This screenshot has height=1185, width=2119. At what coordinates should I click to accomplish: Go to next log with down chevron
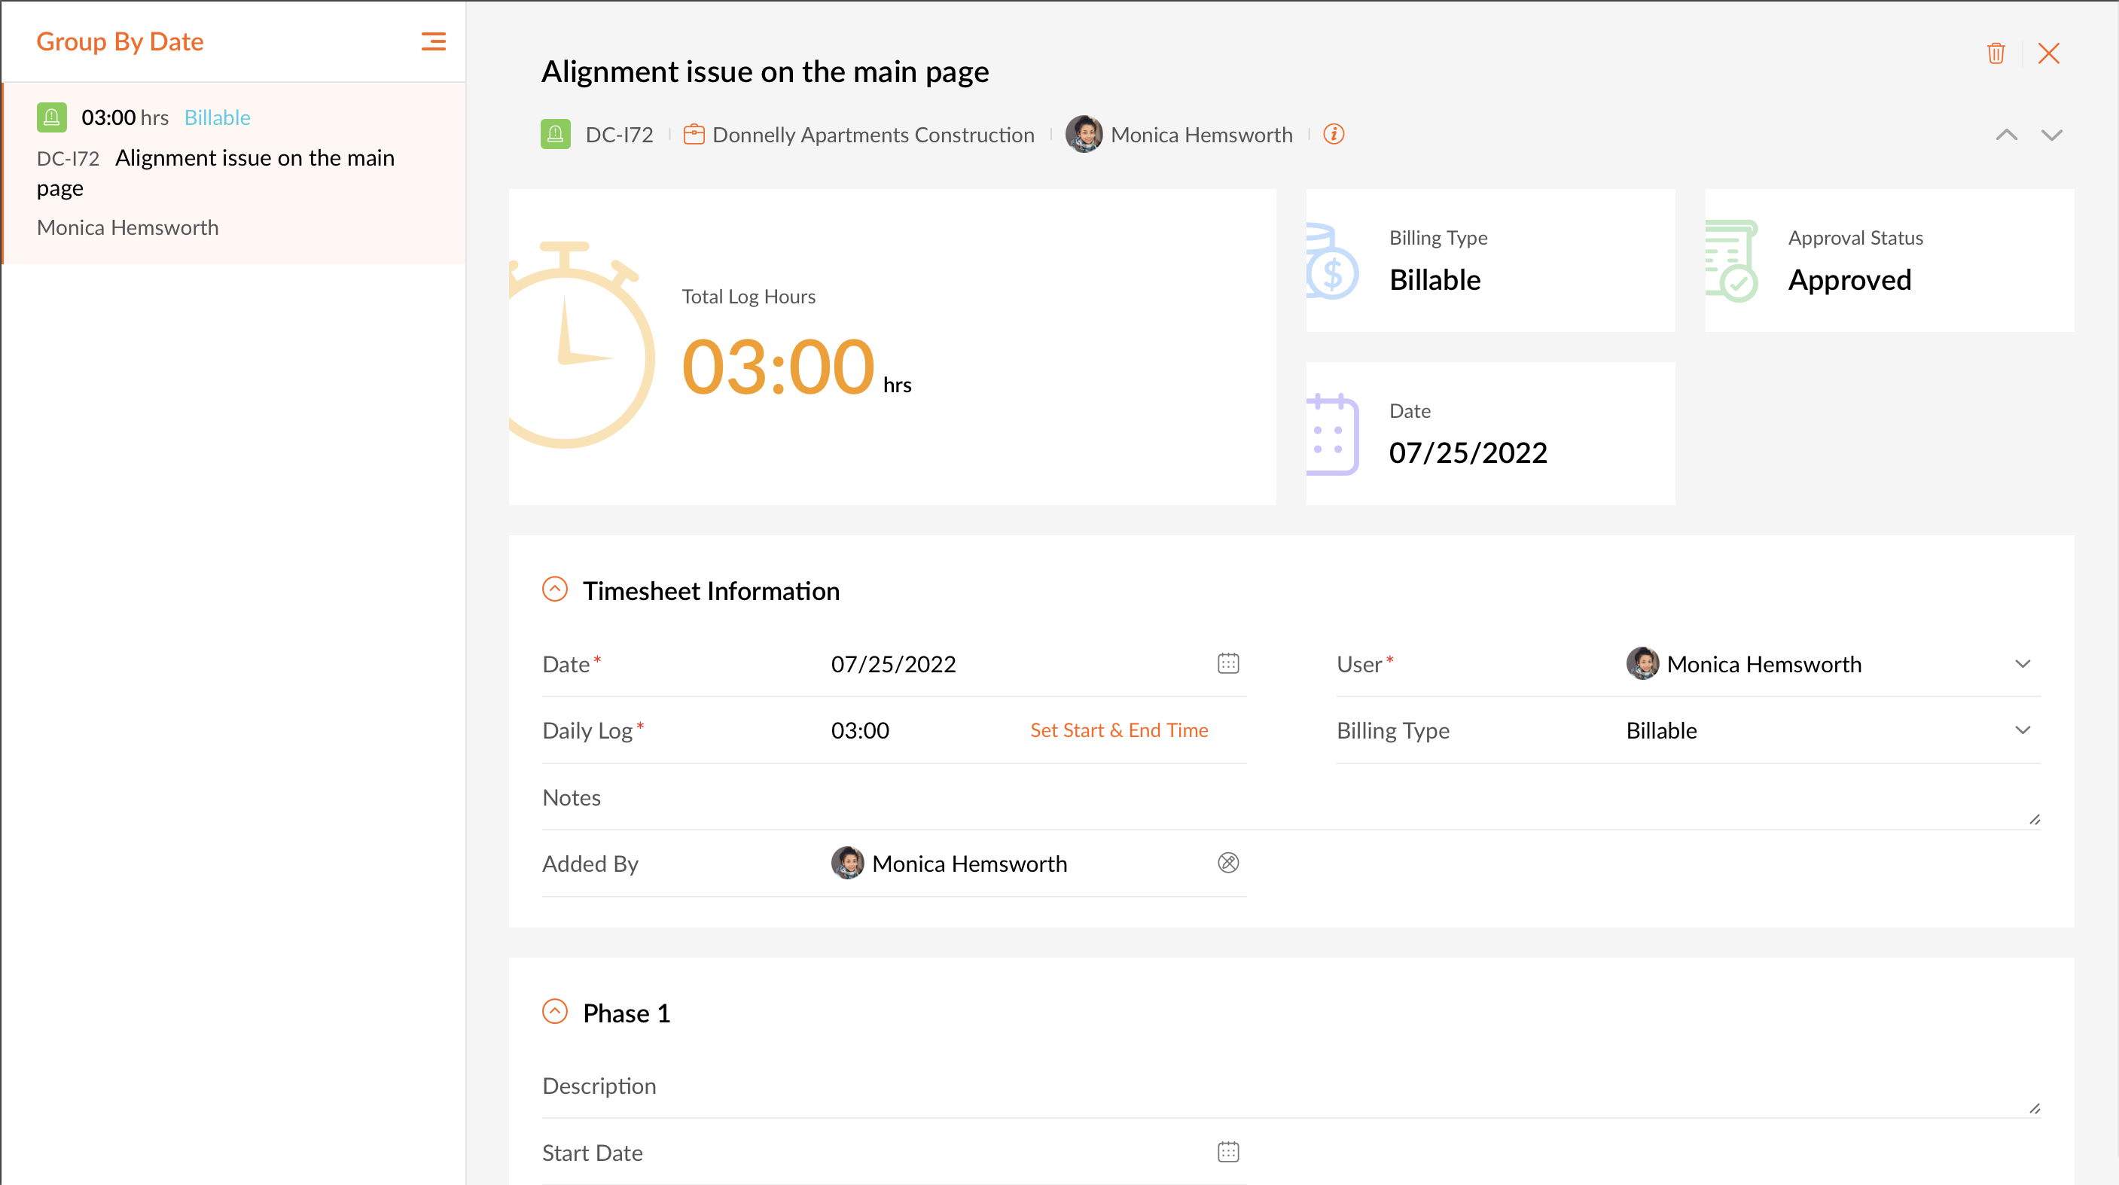click(2051, 135)
